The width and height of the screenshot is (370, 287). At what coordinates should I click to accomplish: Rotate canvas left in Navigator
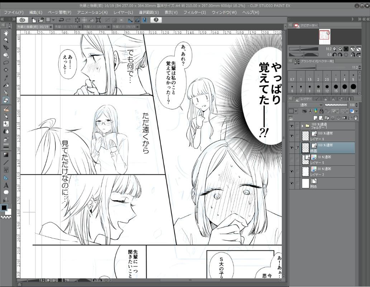coord(335,55)
